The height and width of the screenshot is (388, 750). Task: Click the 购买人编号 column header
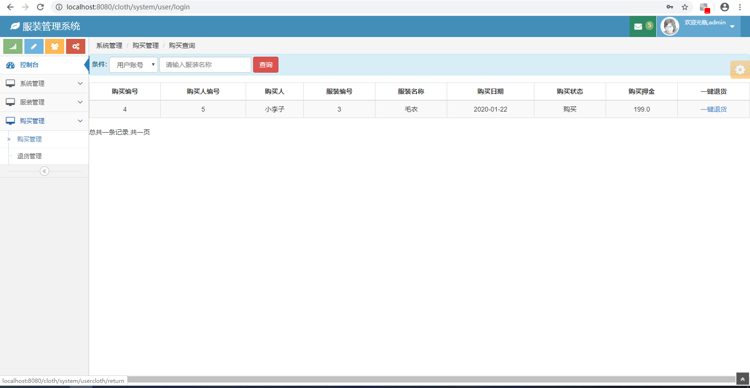tap(203, 91)
